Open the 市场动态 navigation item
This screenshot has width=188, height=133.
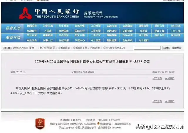[x=127, y=35]
